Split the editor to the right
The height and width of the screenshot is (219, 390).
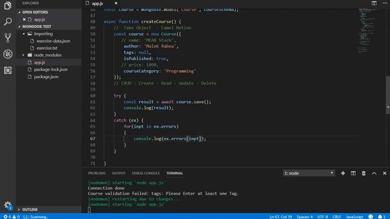[374, 3]
